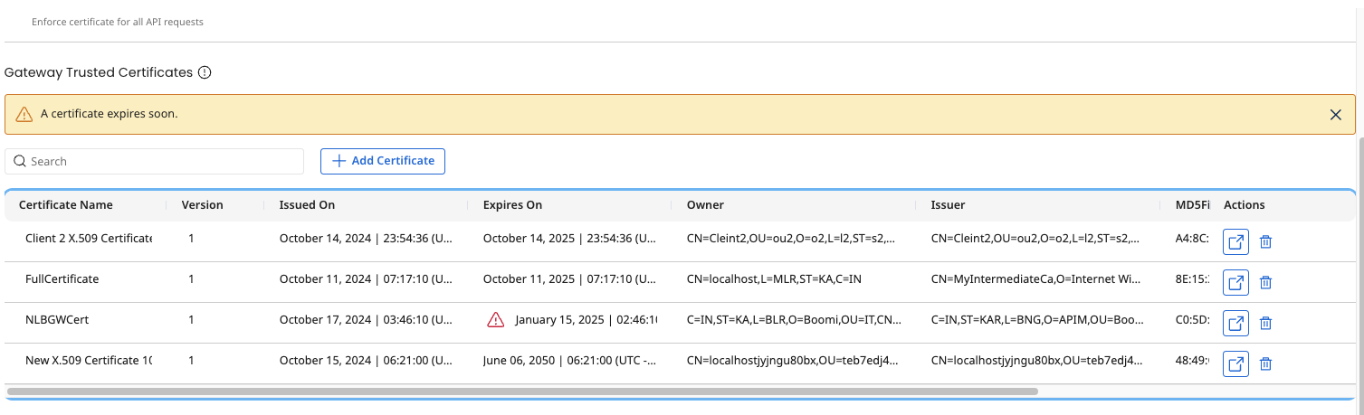Delete the NLBGWCert certificate
The height and width of the screenshot is (415, 1364).
coord(1266,323)
